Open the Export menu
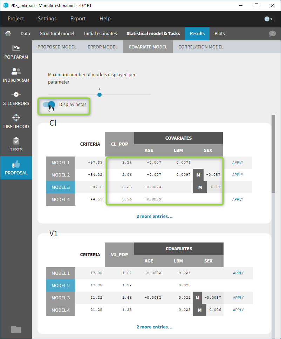This screenshot has height=339, width=281. point(78,19)
